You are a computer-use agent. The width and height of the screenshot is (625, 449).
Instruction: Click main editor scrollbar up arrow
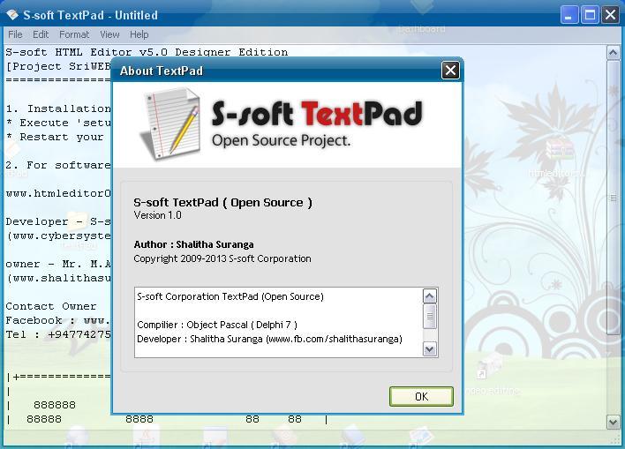click(x=613, y=53)
